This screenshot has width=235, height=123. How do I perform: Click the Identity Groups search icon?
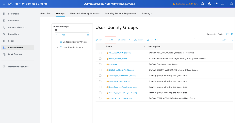pyautogui.click(x=56, y=30)
